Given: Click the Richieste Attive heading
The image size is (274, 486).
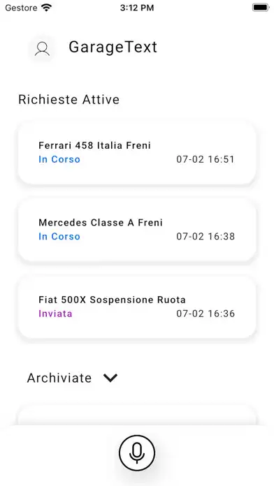Looking at the screenshot, I should pyautogui.click(x=69, y=99).
